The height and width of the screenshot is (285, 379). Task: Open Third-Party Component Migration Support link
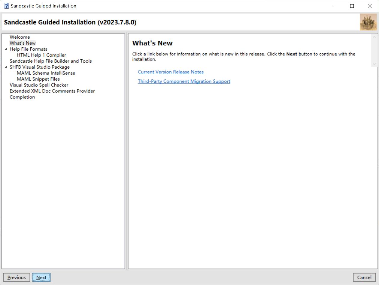(x=184, y=81)
